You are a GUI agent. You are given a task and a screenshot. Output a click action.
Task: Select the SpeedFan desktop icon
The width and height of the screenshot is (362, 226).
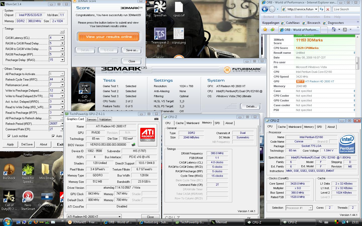[x=160, y=9]
